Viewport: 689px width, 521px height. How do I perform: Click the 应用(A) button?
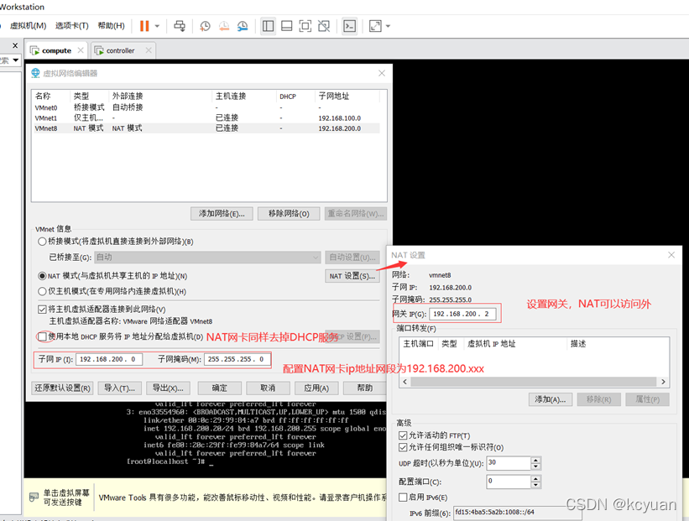[x=316, y=388]
